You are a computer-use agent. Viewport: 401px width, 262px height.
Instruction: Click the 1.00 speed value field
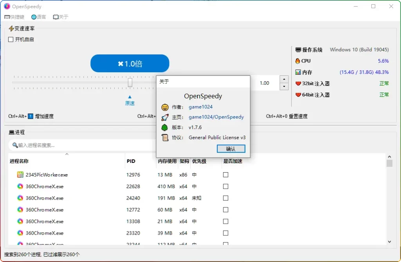click(x=265, y=83)
